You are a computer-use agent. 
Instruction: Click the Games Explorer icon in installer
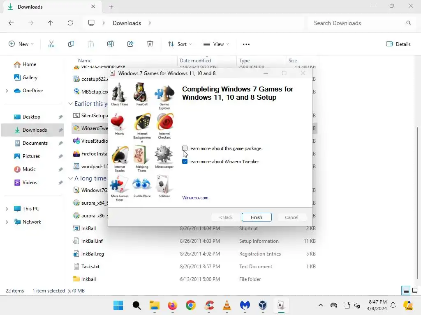point(164,93)
